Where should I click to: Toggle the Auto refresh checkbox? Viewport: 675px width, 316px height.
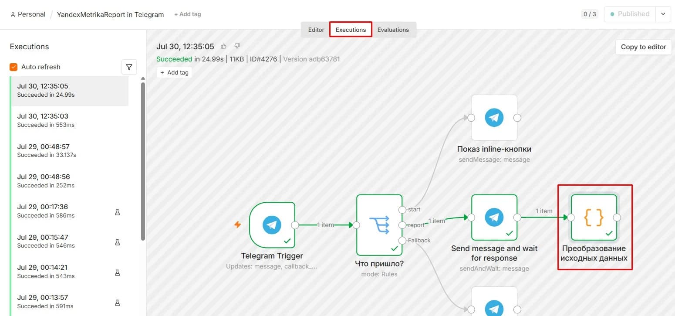click(x=13, y=67)
